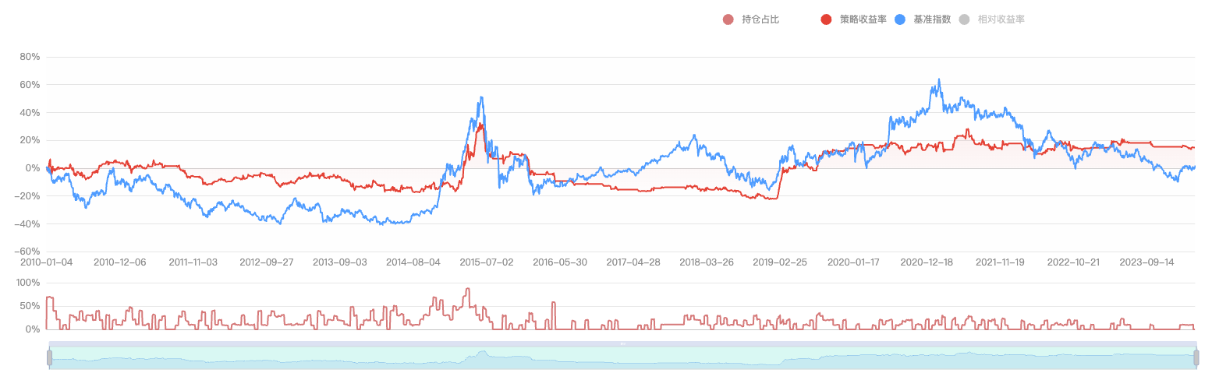This screenshot has width=1212, height=380.
Task: Click the 100% label of the position chart
Action: [27, 283]
